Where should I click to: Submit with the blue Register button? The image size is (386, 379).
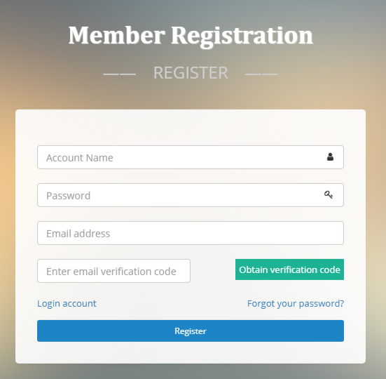[191, 331]
